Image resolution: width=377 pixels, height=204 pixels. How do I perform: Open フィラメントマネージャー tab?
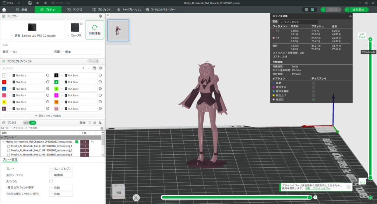point(161,10)
